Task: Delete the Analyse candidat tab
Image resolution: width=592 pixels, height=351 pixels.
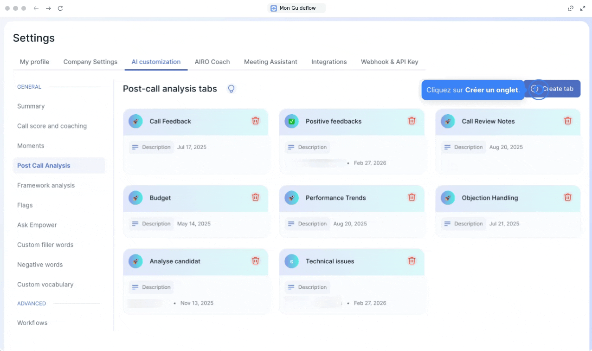Action: [255, 261]
